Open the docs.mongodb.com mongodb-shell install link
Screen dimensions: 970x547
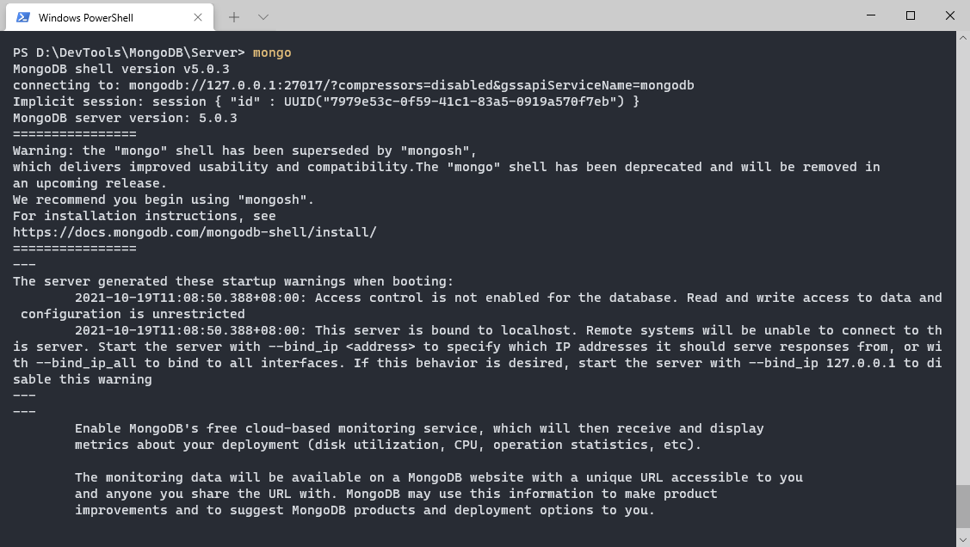point(195,232)
